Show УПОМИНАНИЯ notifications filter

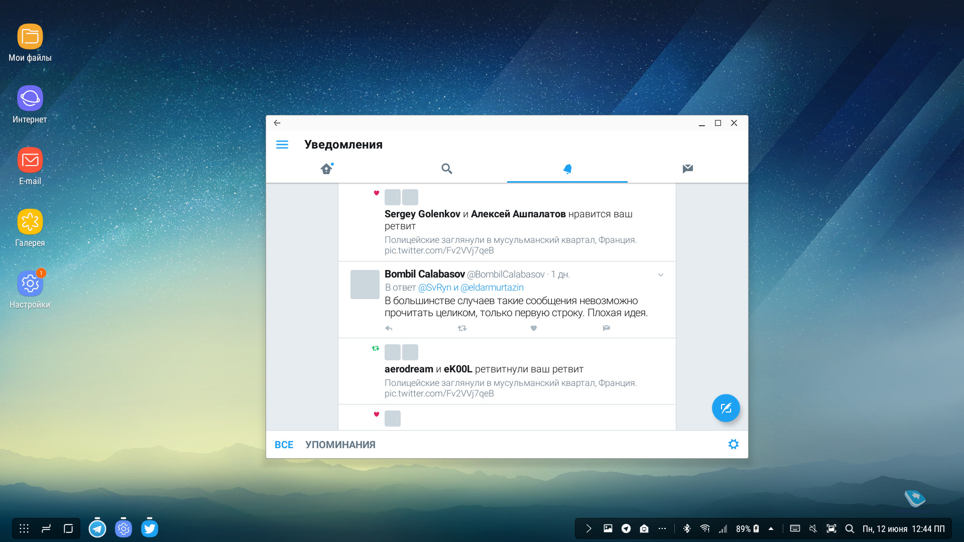(x=340, y=445)
